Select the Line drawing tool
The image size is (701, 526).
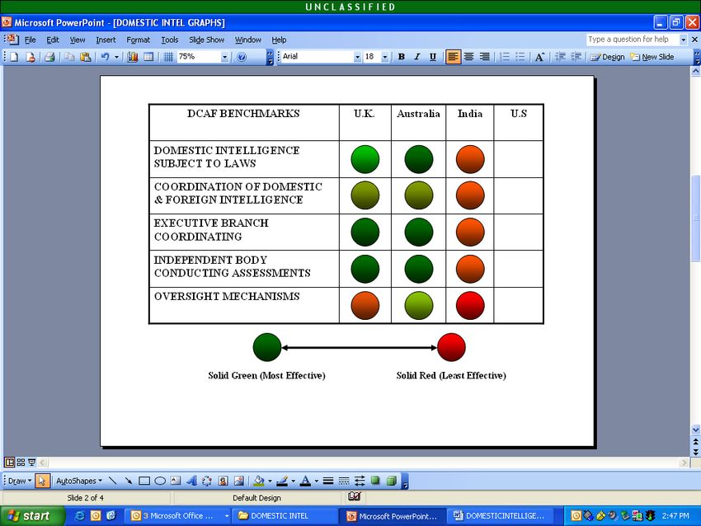[x=113, y=481]
